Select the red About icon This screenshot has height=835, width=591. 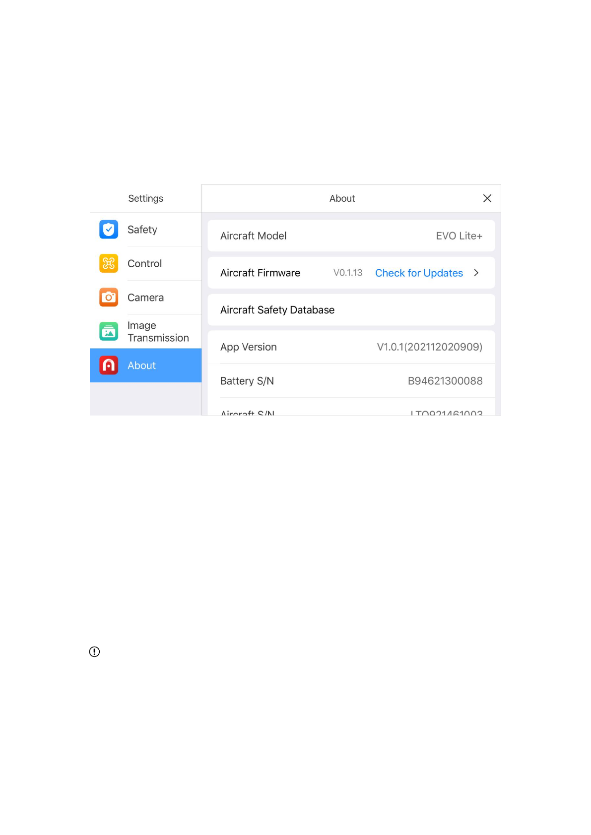[x=109, y=365]
